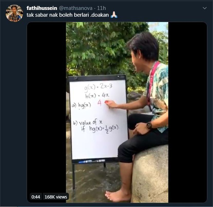Open fathihussein's profile avatar picture
The height and width of the screenshot is (207, 213).
[x=14, y=13]
